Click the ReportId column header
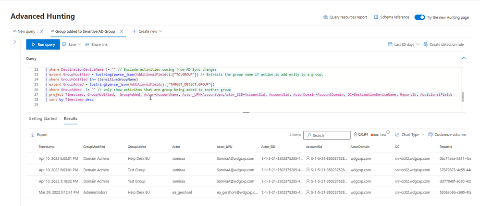 [445, 147]
